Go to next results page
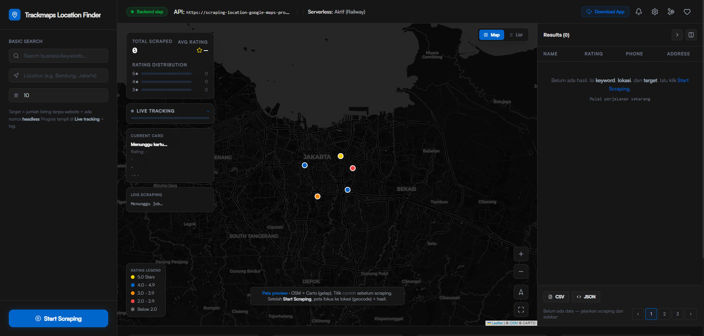Screen dimensions: 704x336 (x=691, y=314)
